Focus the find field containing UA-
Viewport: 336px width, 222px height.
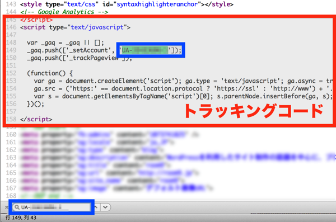tap(52, 207)
